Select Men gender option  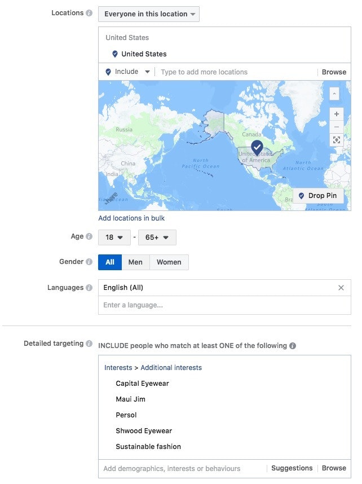tap(135, 262)
